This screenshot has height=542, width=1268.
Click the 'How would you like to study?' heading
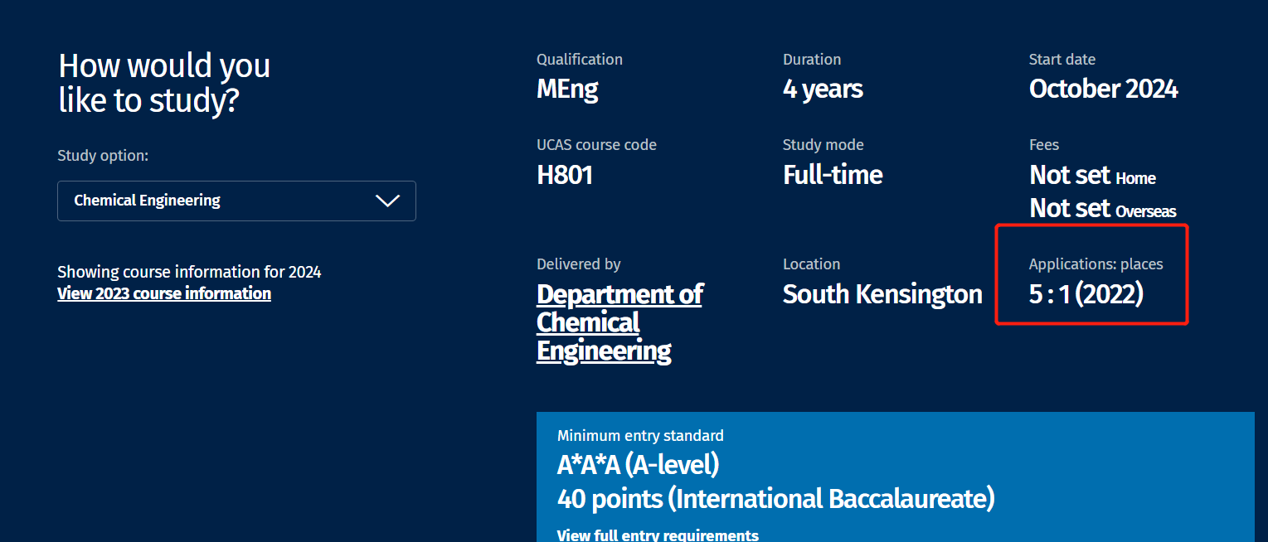pos(164,83)
